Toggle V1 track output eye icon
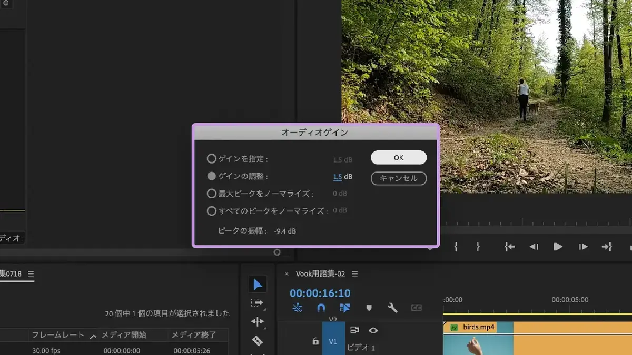The height and width of the screenshot is (355, 632). pyautogui.click(x=373, y=330)
